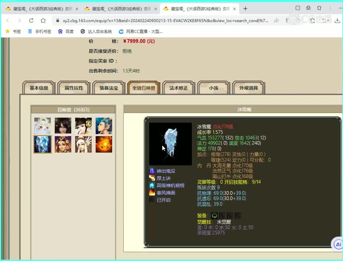Close the second 藏宝阁 browser tab
This screenshot has height=261, width=343.
pos(156,9)
